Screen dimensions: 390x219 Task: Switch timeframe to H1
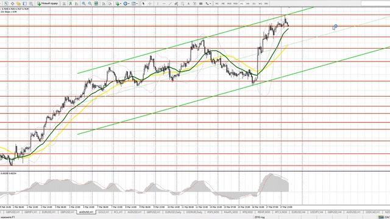pos(241,4)
